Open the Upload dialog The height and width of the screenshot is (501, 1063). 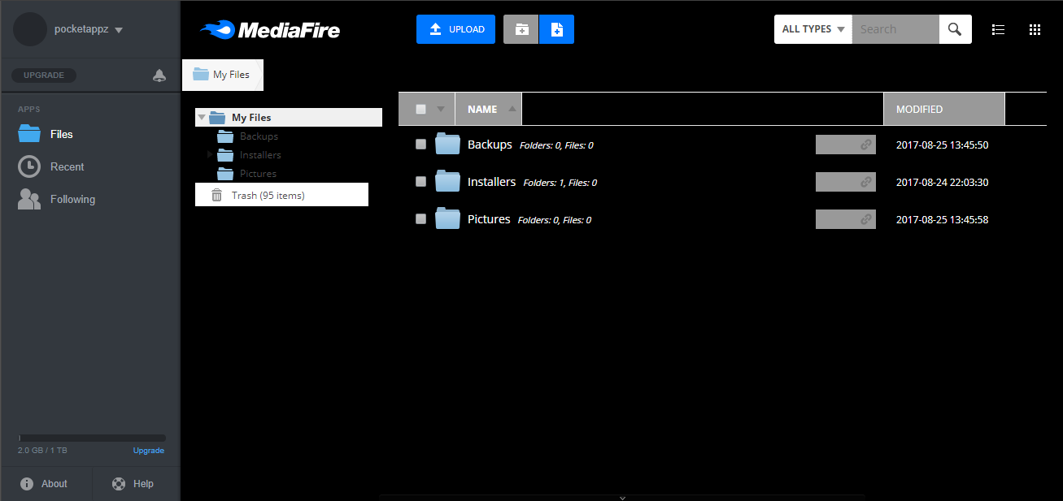[455, 28]
